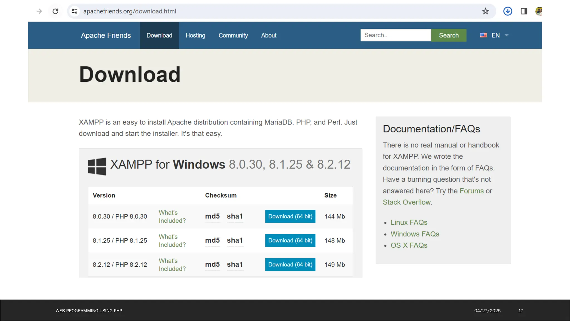This screenshot has width=570, height=321.
Task: Click the address bar URL
Action: pos(130,11)
